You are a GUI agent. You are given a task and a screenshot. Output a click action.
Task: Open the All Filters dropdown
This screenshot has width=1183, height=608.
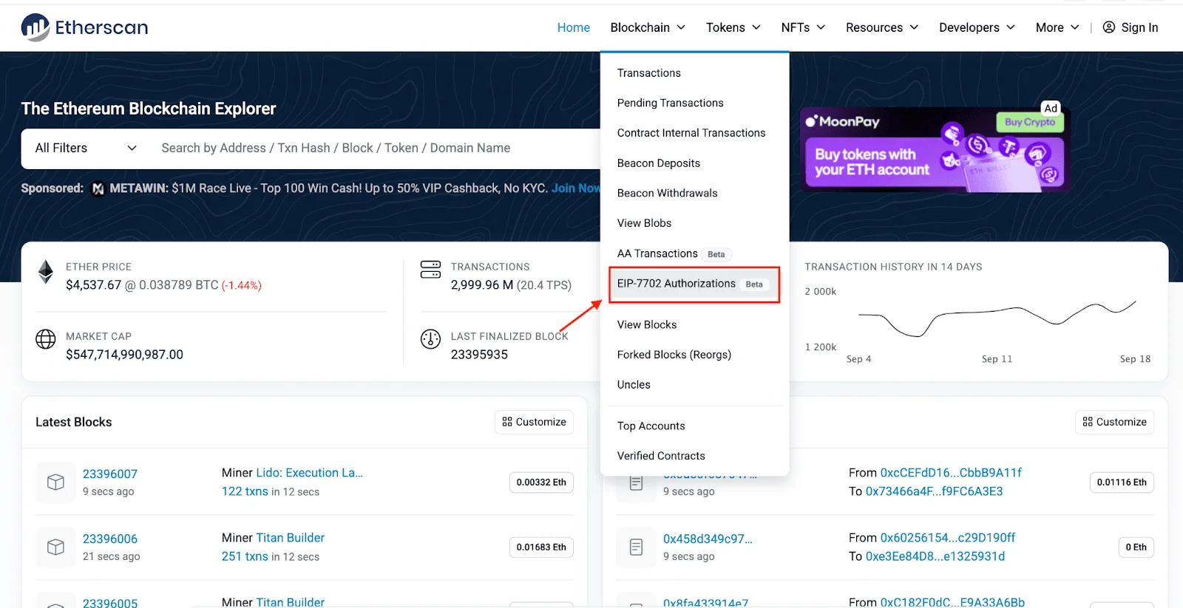[x=86, y=148]
